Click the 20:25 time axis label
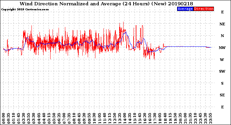Screen dimensions: 231x125 tap(180, 118)
